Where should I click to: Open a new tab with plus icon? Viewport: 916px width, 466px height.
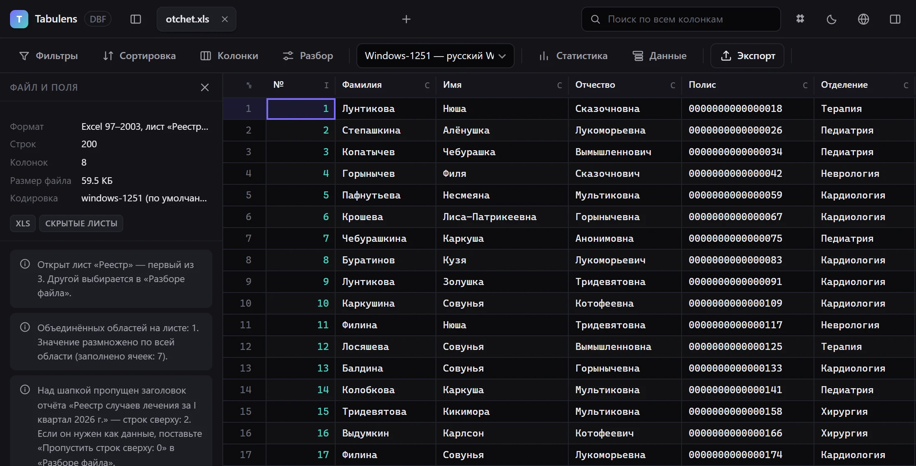[406, 19]
